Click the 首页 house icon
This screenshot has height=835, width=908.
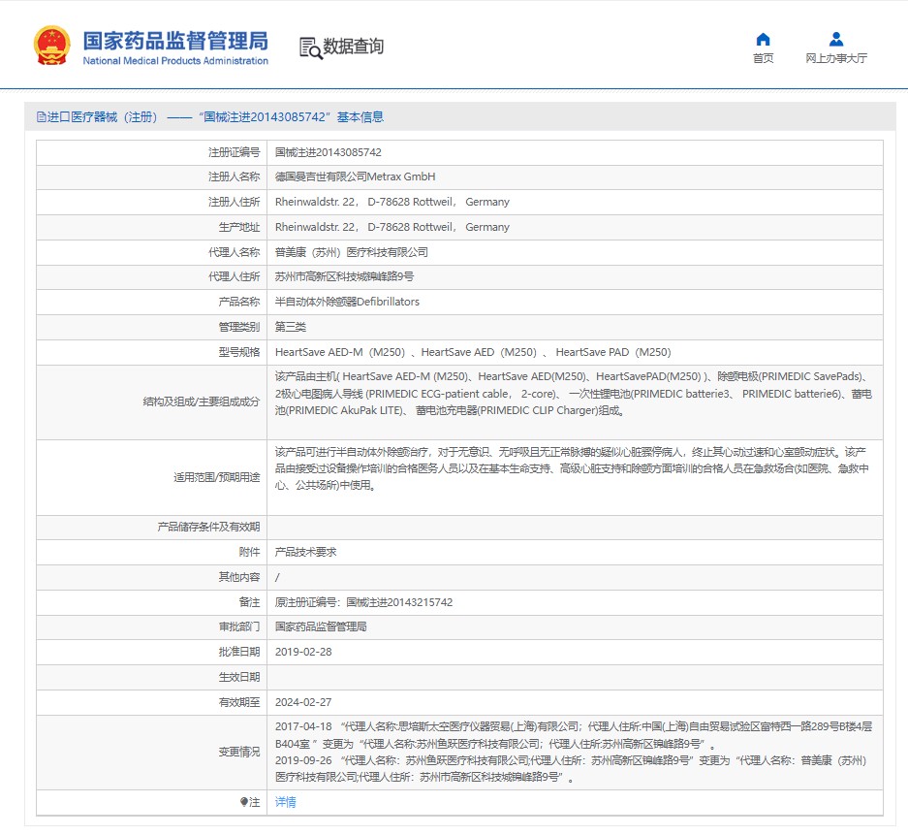763,40
